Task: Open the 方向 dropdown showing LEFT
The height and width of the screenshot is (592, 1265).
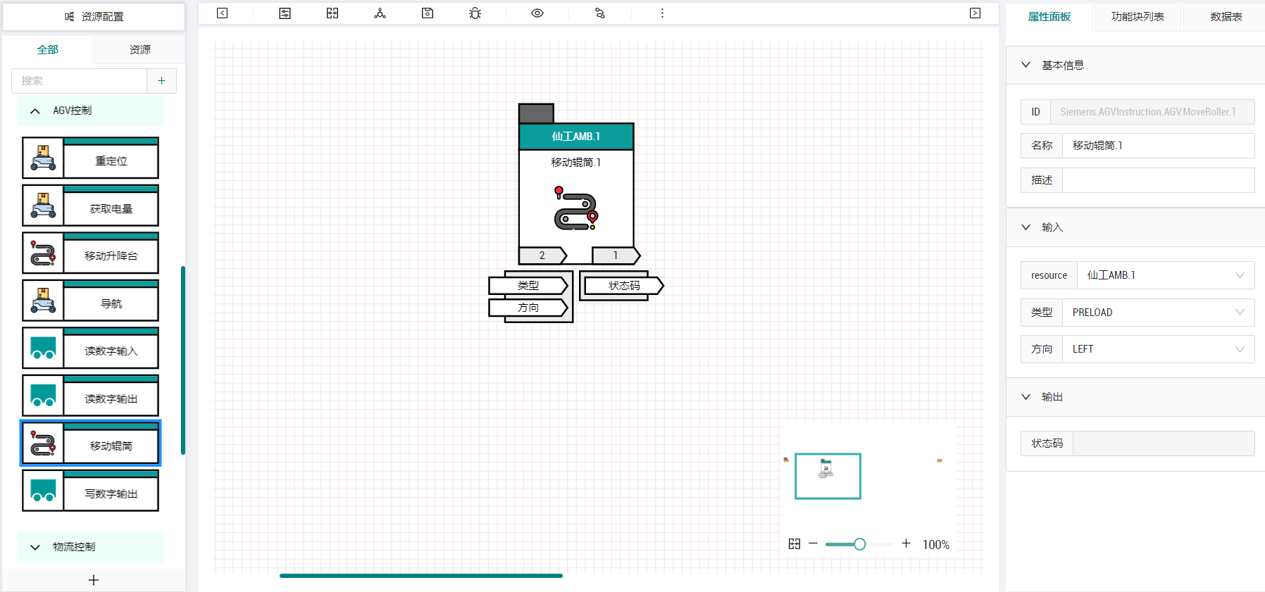Action: pos(1158,349)
